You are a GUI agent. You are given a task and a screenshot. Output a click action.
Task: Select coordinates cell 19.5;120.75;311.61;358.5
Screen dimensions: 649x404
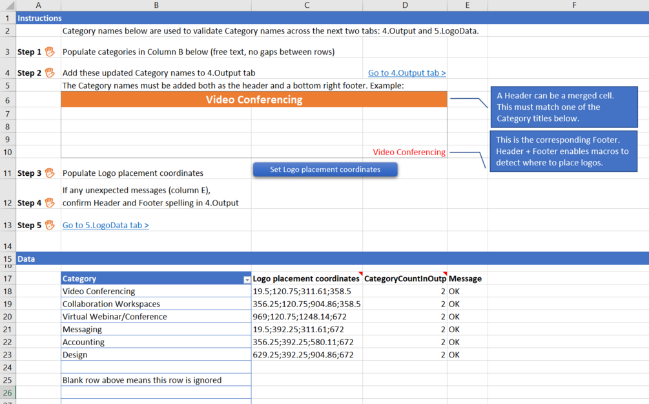pos(307,292)
